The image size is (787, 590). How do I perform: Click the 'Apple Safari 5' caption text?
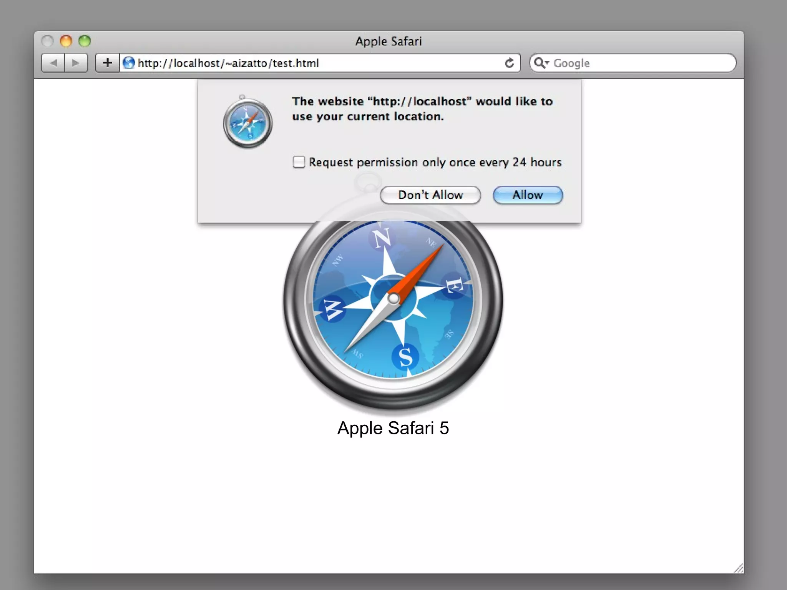pyautogui.click(x=393, y=428)
